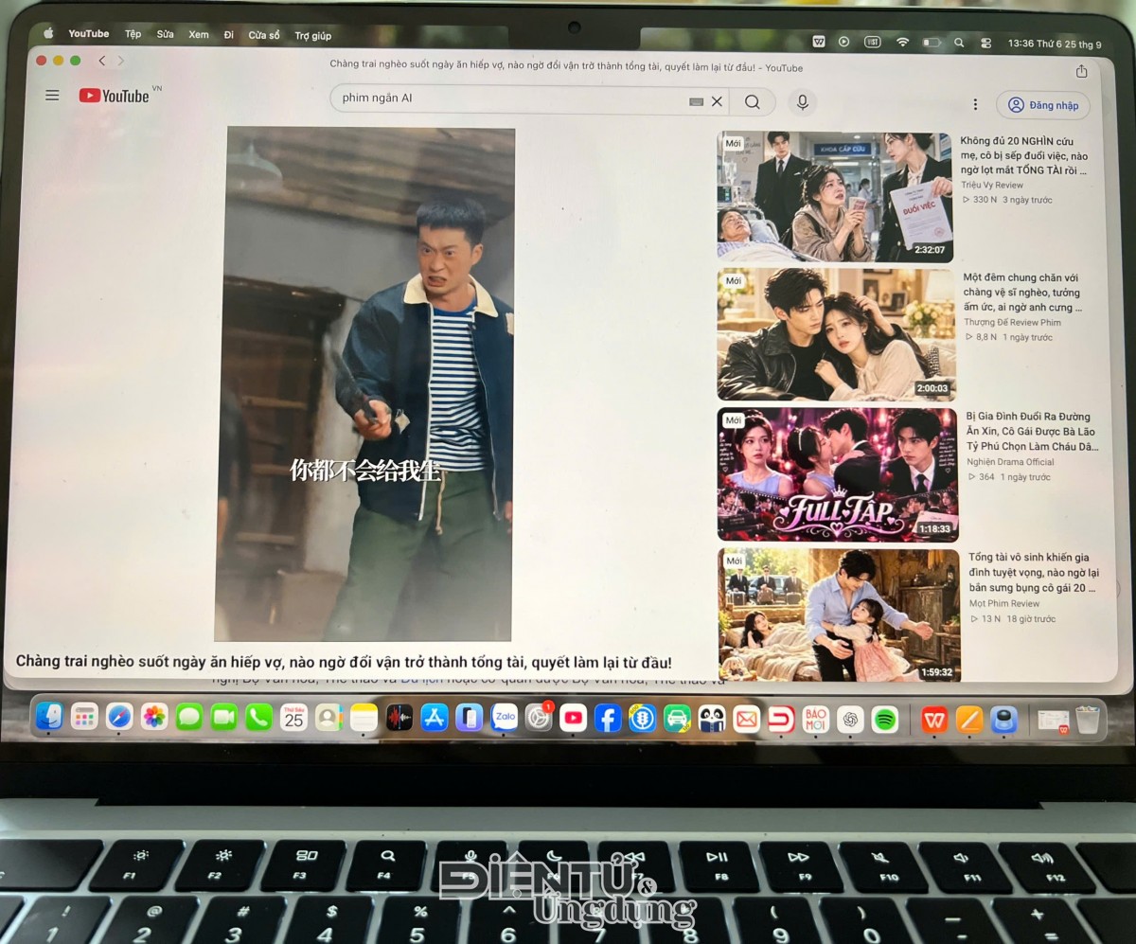Open Safari from the Dock
Screen dimensions: 1136x944
119,717
